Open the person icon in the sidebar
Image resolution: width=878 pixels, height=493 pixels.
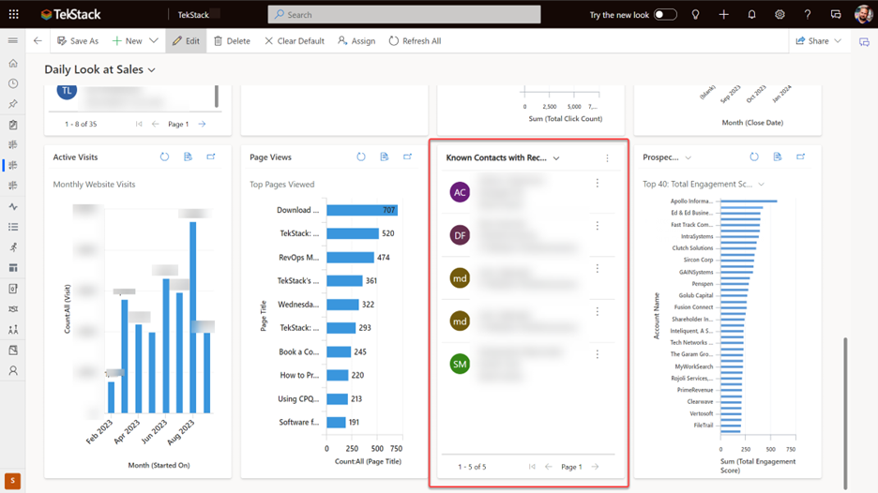coord(13,370)
